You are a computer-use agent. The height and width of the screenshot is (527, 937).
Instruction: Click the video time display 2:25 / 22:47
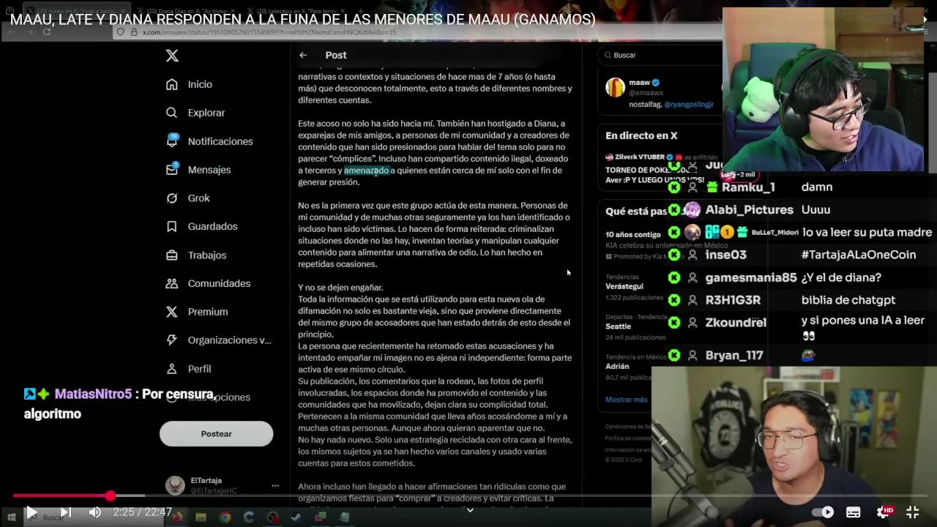tap(142, 512)
